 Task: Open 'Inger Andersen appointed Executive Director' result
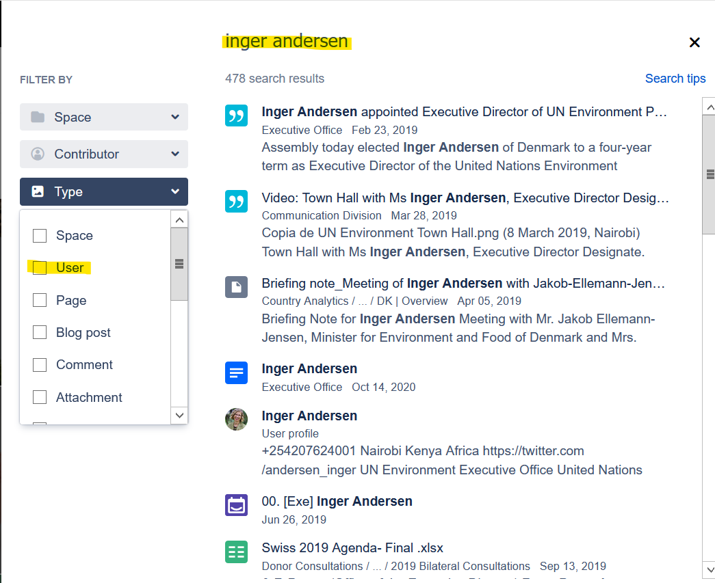coord(464,111)
